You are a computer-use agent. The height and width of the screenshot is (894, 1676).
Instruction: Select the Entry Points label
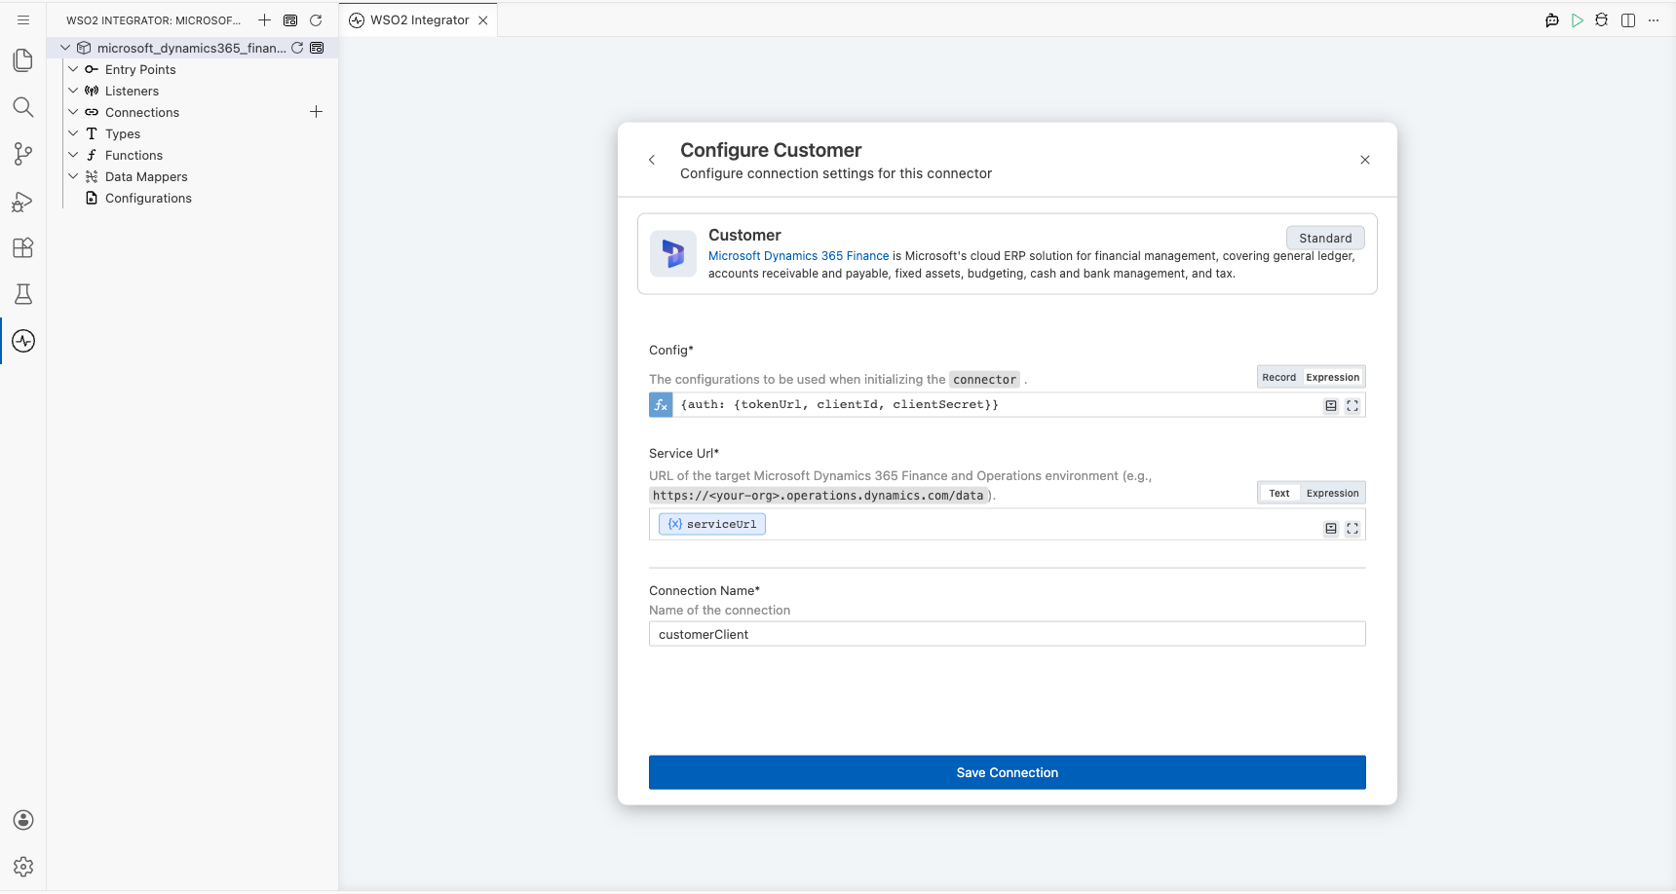click(140, 69)
